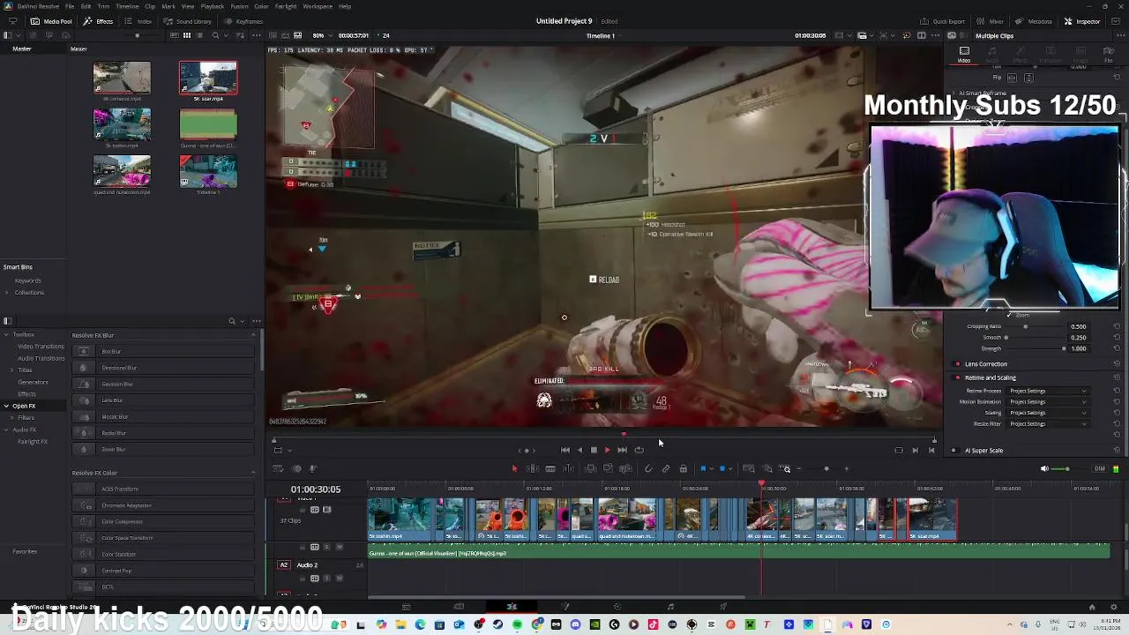The width and height of the screenshot is (1129, 635).
Task: Expand the Titles tree item
Action: 13,370
